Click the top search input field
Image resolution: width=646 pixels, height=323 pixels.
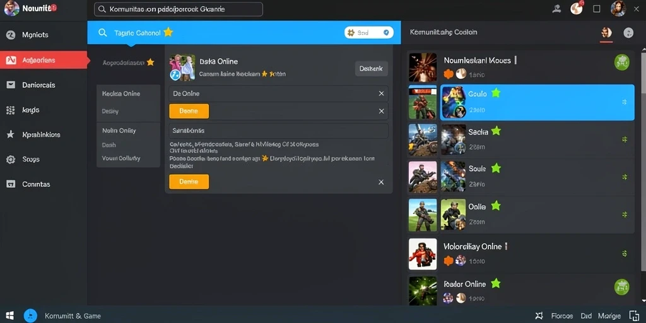tap(179, 9)
